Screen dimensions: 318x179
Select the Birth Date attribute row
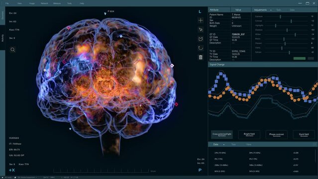click(x=229, y=23)
